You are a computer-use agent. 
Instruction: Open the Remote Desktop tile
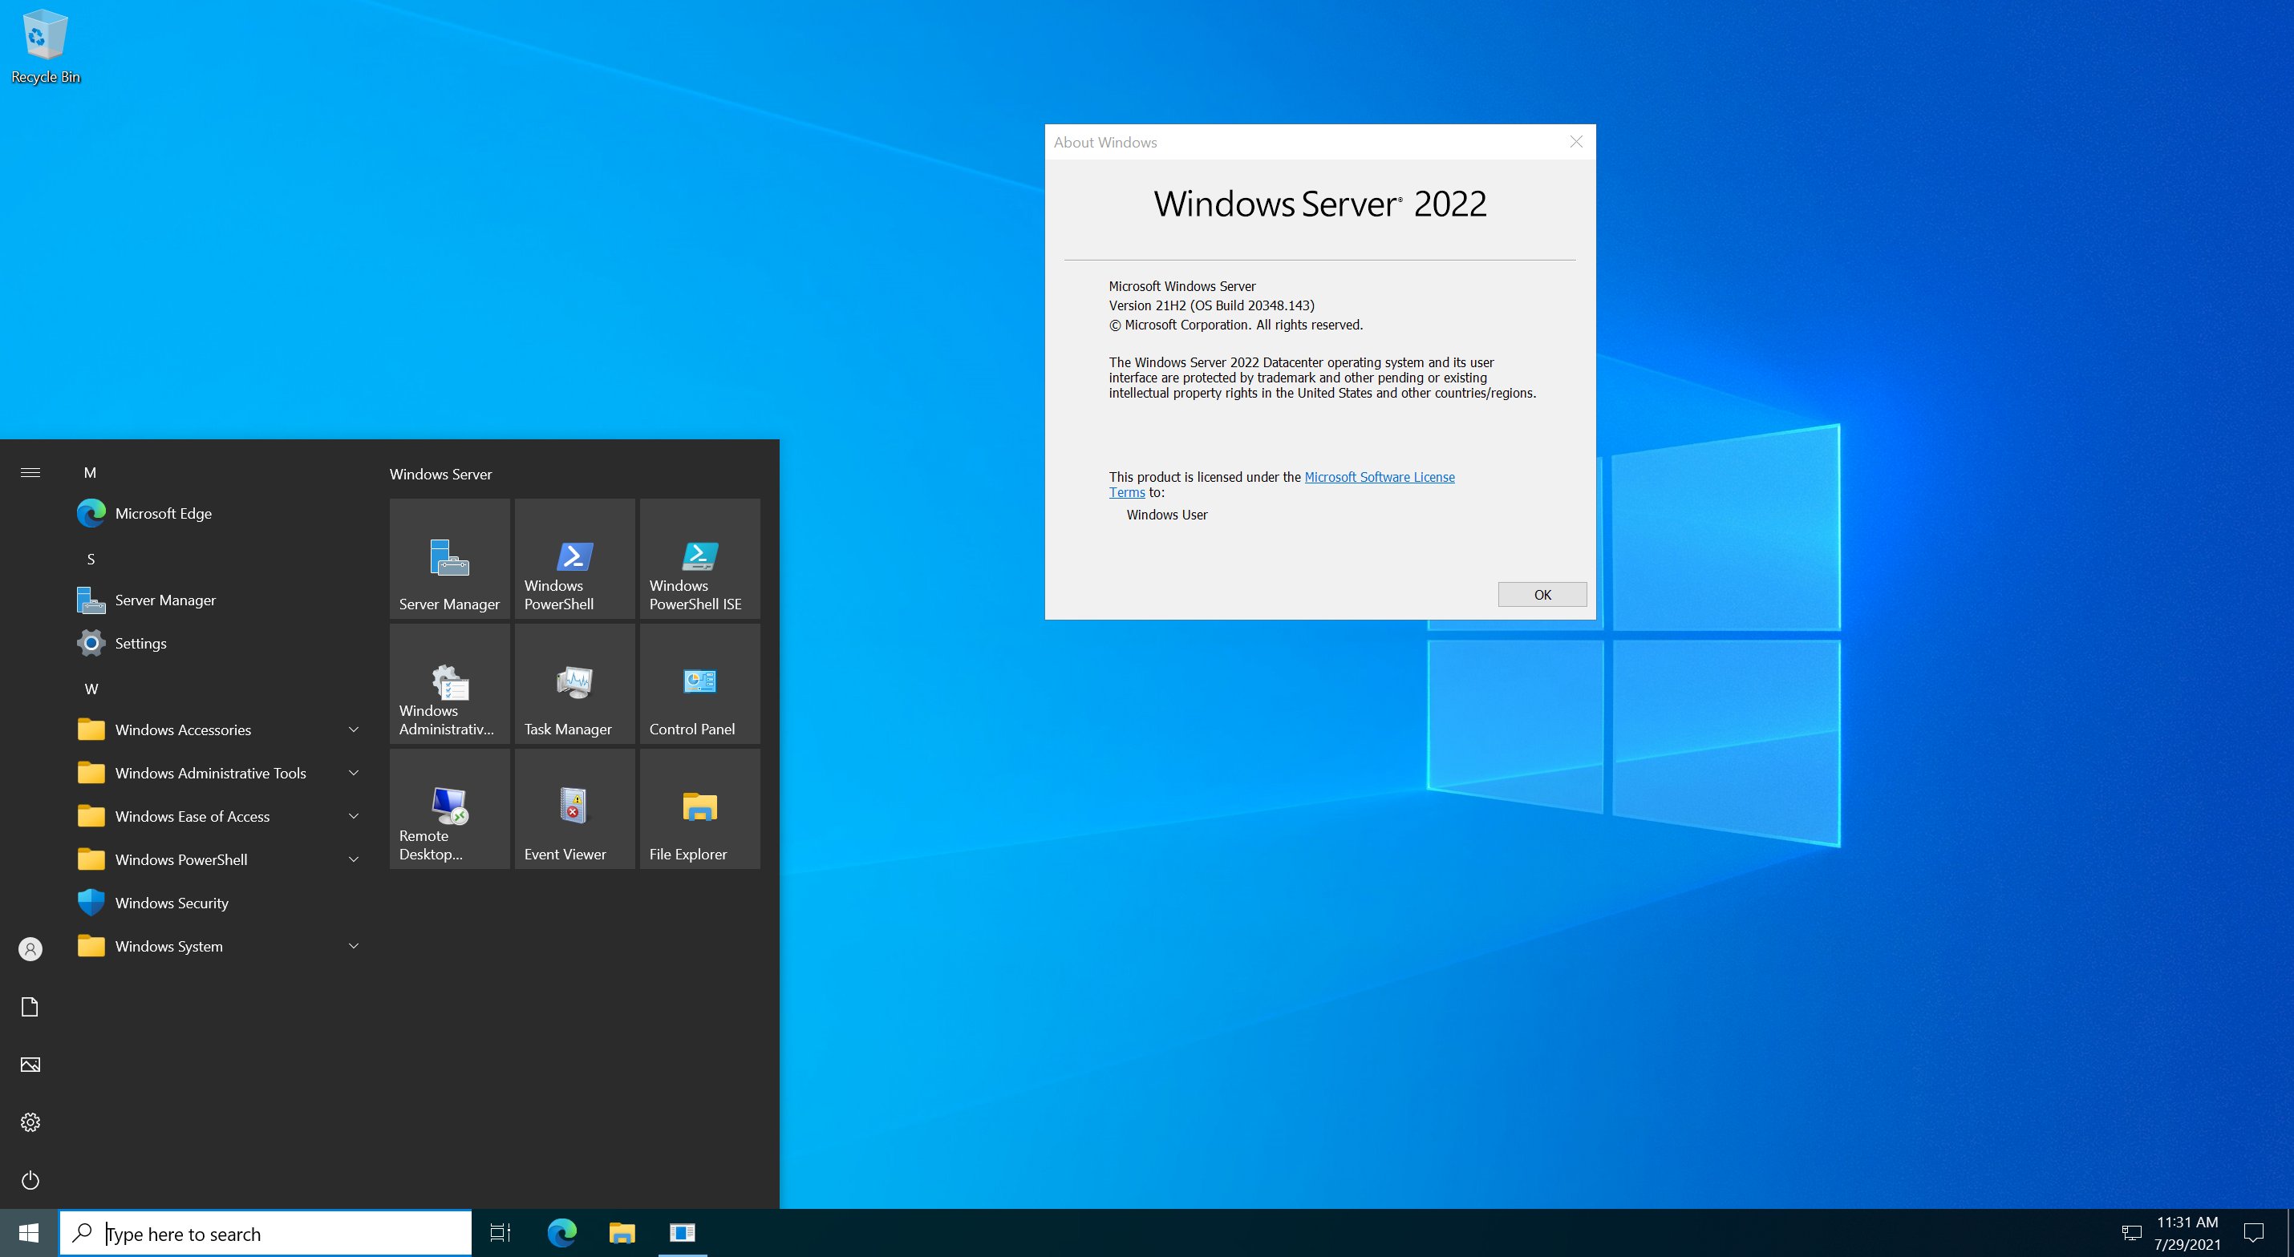click(449, 807)
